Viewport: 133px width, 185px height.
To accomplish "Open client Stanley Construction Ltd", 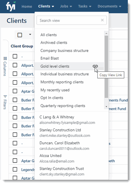I will click(x=60, y=130).
